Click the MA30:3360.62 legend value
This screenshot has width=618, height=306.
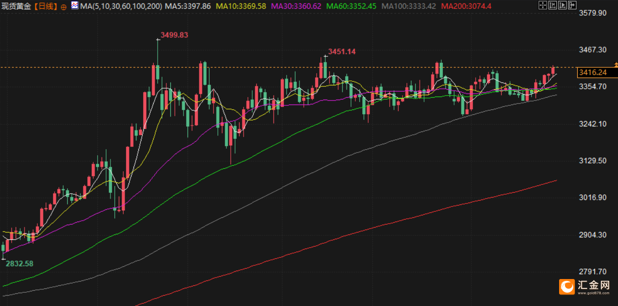tap(296, 6)
